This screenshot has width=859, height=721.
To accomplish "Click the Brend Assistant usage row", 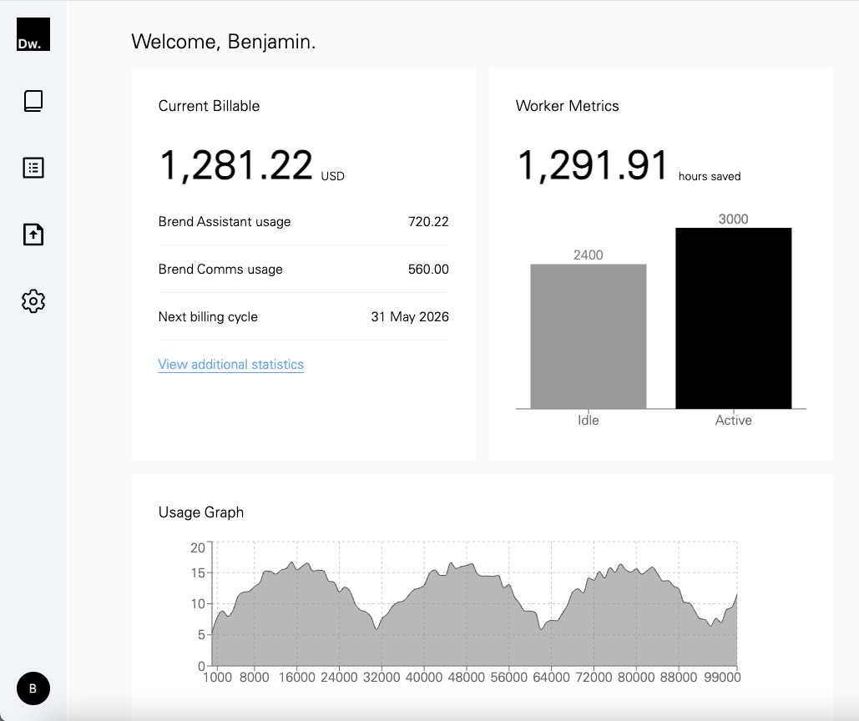I will 225,221.
